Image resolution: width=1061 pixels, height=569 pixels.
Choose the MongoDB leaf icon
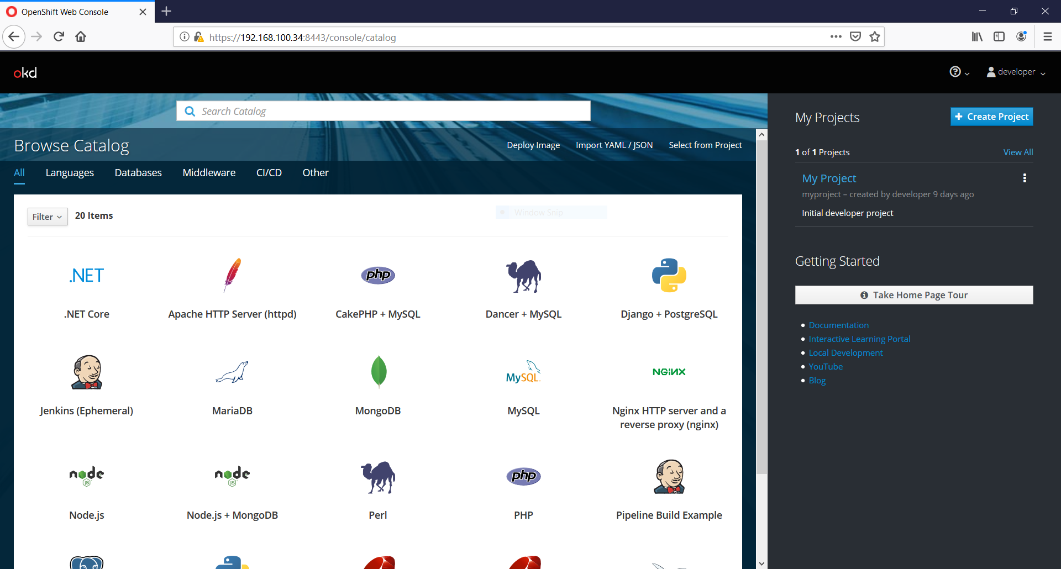tap(379, 372)
